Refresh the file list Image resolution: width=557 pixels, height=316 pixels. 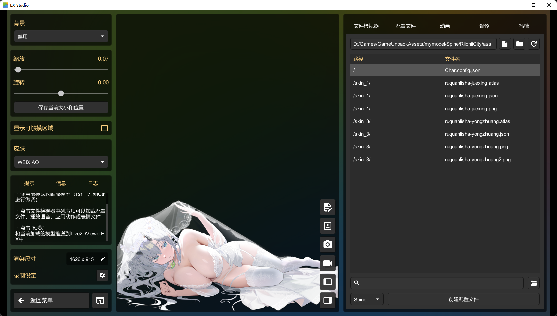[x=534, y=44]
